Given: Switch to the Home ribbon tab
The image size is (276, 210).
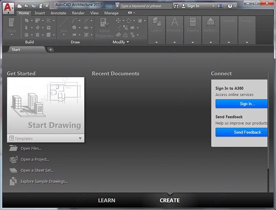Looking at the screenshot, I should coord(24,13).
